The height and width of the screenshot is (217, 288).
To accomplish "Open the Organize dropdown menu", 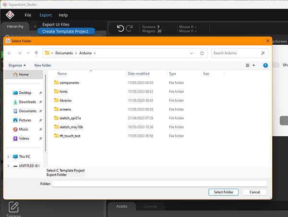I will 17,65.
